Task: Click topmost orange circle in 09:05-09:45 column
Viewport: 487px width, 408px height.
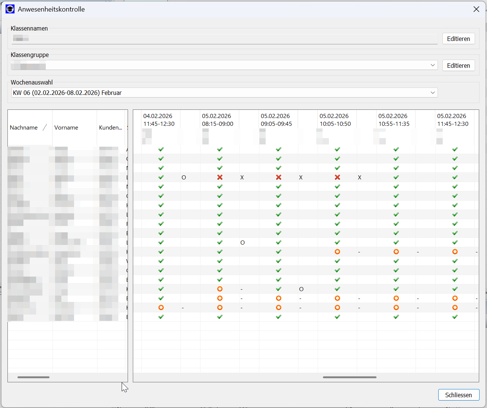Action: coord(279,298)
